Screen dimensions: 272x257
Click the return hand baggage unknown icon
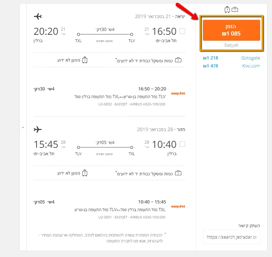click(179, 173)
